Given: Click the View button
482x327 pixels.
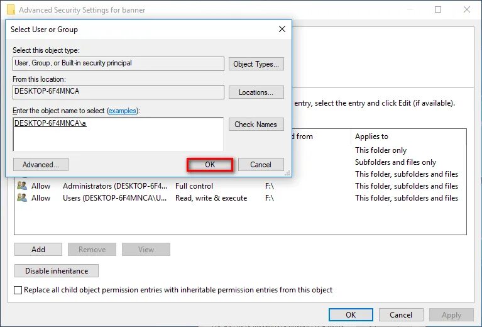Looking at the screenshot, I should (146, 250).
